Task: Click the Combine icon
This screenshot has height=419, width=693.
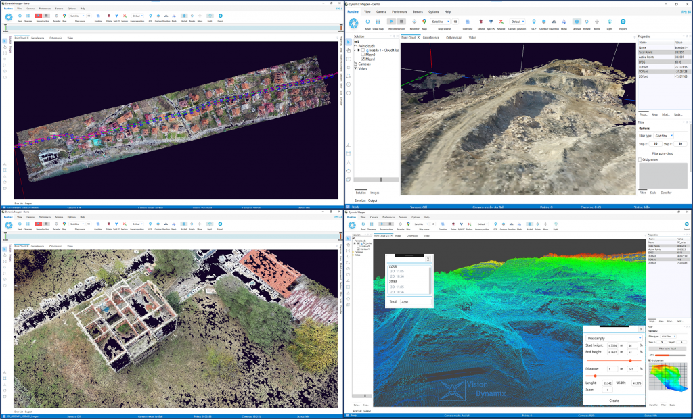Action: [x=466, y=20]
